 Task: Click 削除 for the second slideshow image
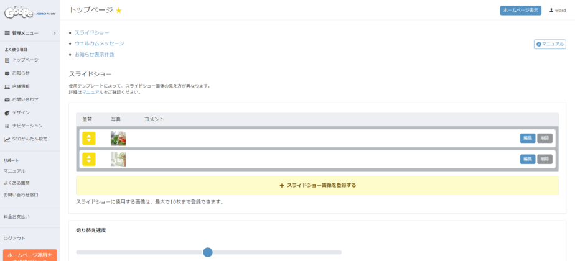tap(545, 159)
